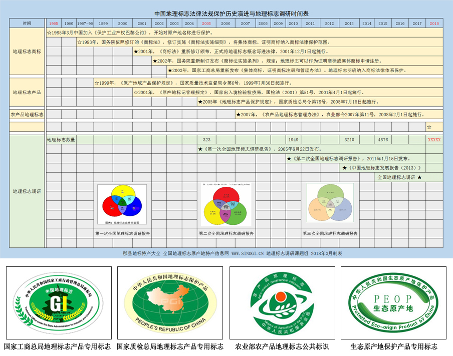Open the first survey Venn diagram thumbnail

pyautogui.click(x=122, y=205)
